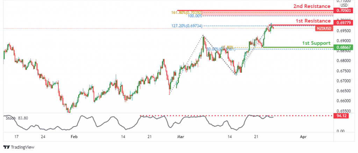
Task: Click the 100.00% Fibonacci label
Action: tap(195, 16)
